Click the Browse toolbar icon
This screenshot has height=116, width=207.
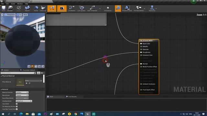[x=10, y=8]
